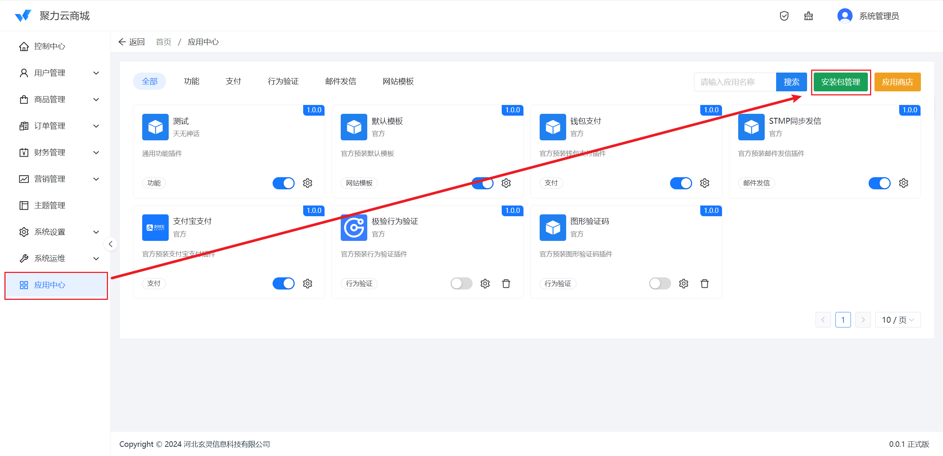This screenshot has height=456, width=943.
Task: Expand the 用户管理 sidebar menu
Action: [x=59, y=73]
